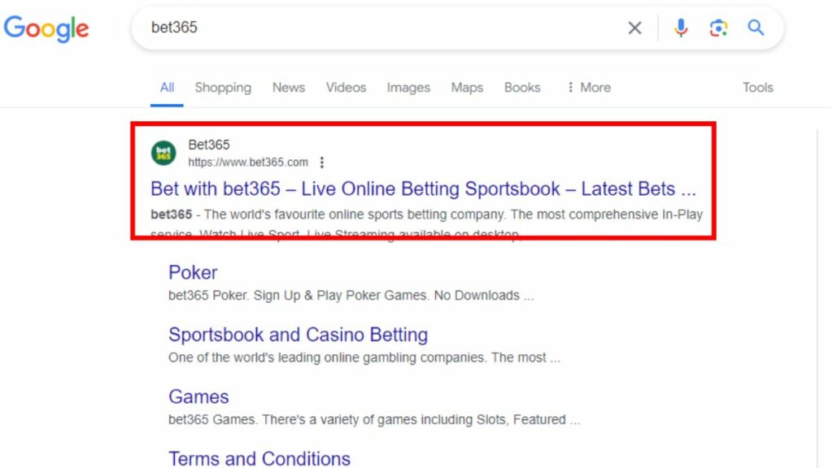
Task: Open the Tools options
Action: point(757,88)
